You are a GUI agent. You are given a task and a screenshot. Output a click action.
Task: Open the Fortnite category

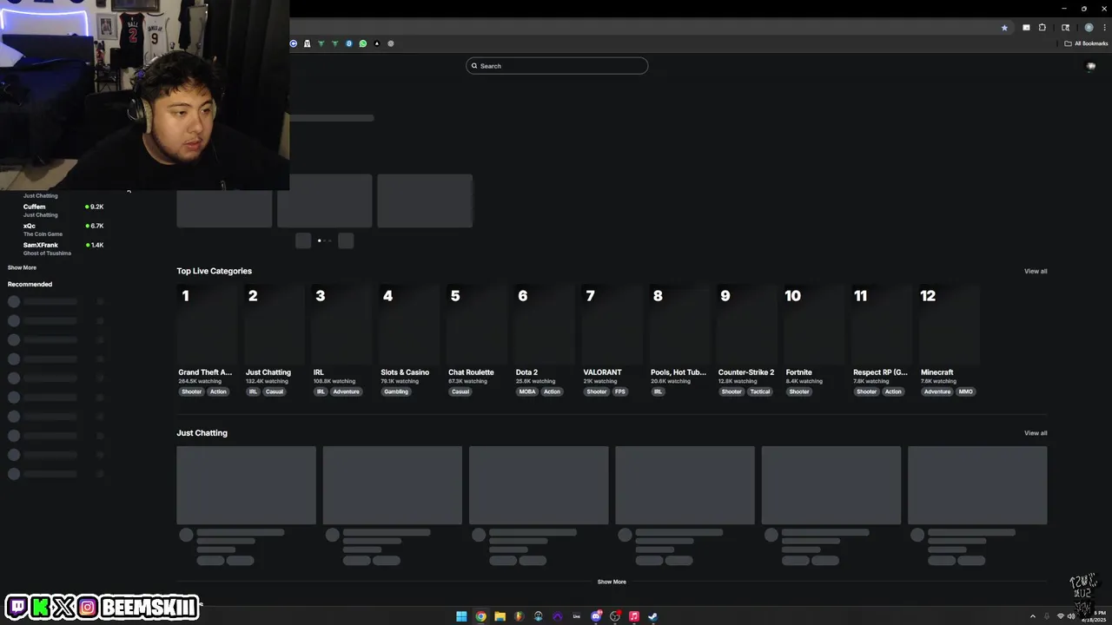pos(815,339)
